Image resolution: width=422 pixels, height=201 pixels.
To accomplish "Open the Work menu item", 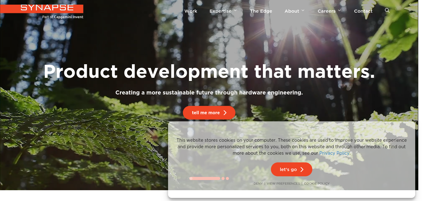I will tap(191, 11).
